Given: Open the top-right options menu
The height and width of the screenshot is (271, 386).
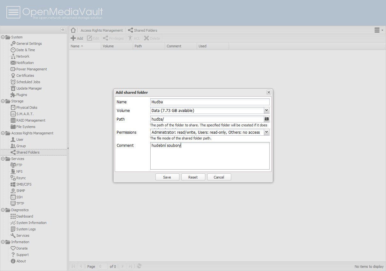Looking at the screenshot, I should click(x=379, y=30).
